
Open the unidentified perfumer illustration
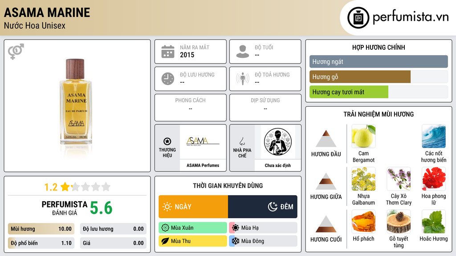point(278,142)
